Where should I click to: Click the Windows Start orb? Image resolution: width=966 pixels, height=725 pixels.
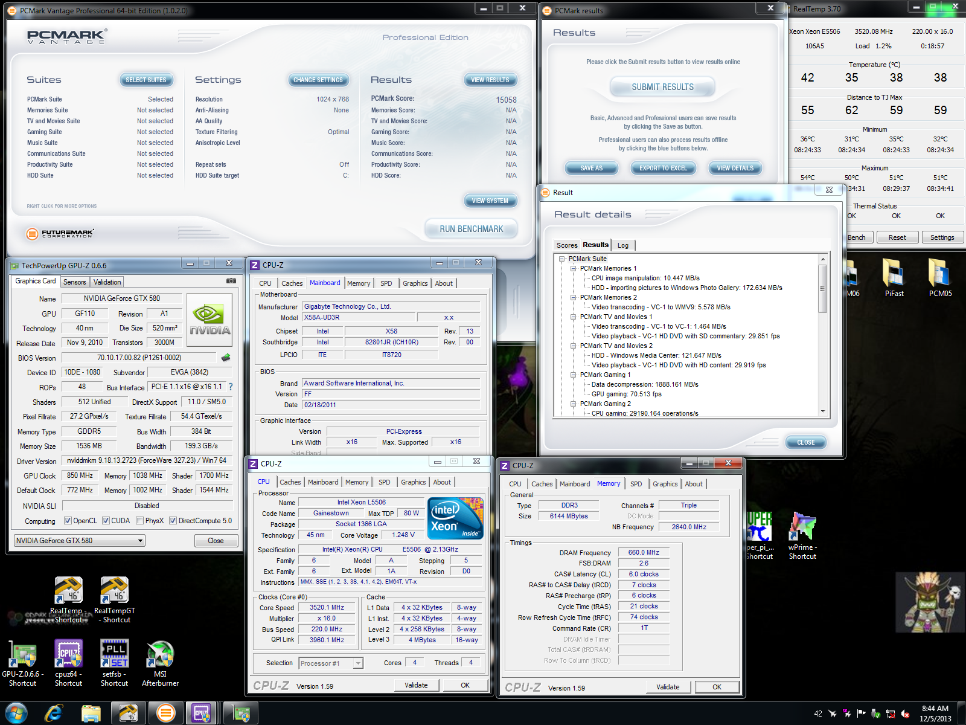point(16,714)
